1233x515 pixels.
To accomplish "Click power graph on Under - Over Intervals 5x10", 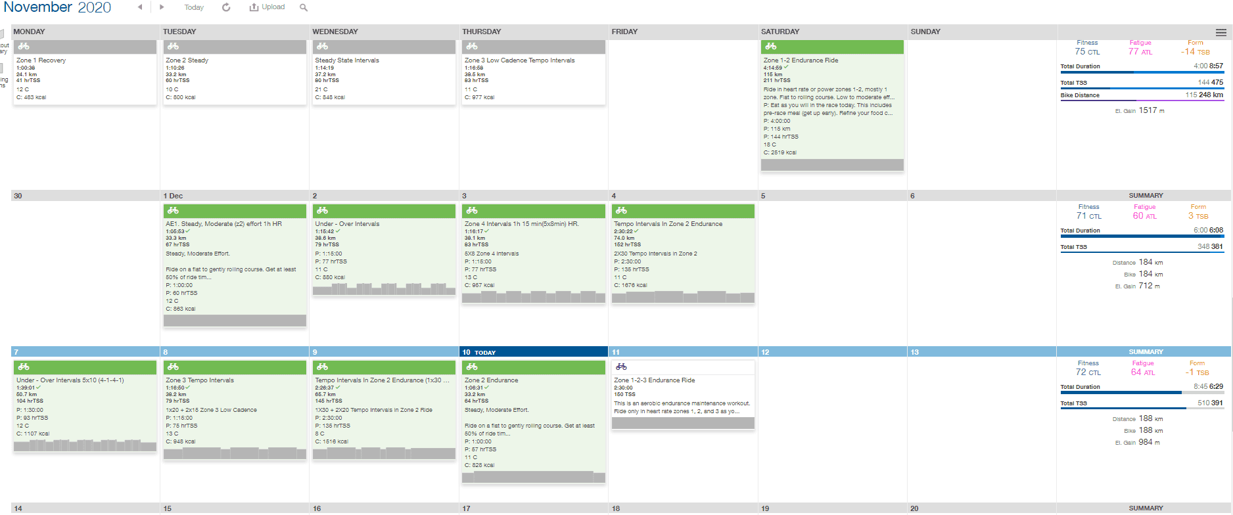I will coord(85,445).
